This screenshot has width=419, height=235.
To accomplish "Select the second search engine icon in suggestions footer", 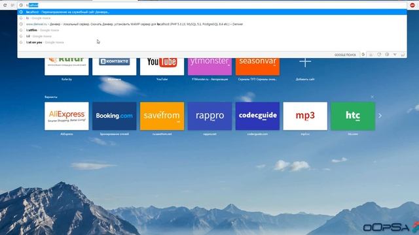I will [x=371, y=54].
